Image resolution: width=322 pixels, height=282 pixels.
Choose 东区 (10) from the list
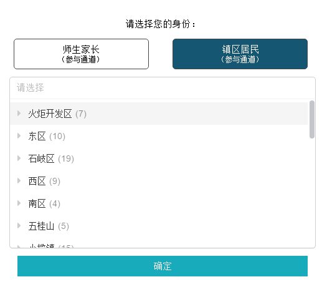tap(159, 136)
